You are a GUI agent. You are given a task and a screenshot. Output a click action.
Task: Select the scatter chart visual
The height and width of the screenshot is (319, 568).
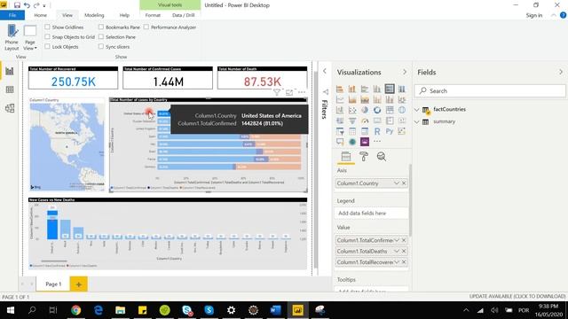[352, 110]
